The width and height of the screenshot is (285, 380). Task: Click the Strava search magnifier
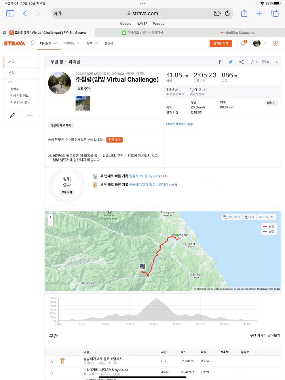pyautogui.click(x=33, y=43)
